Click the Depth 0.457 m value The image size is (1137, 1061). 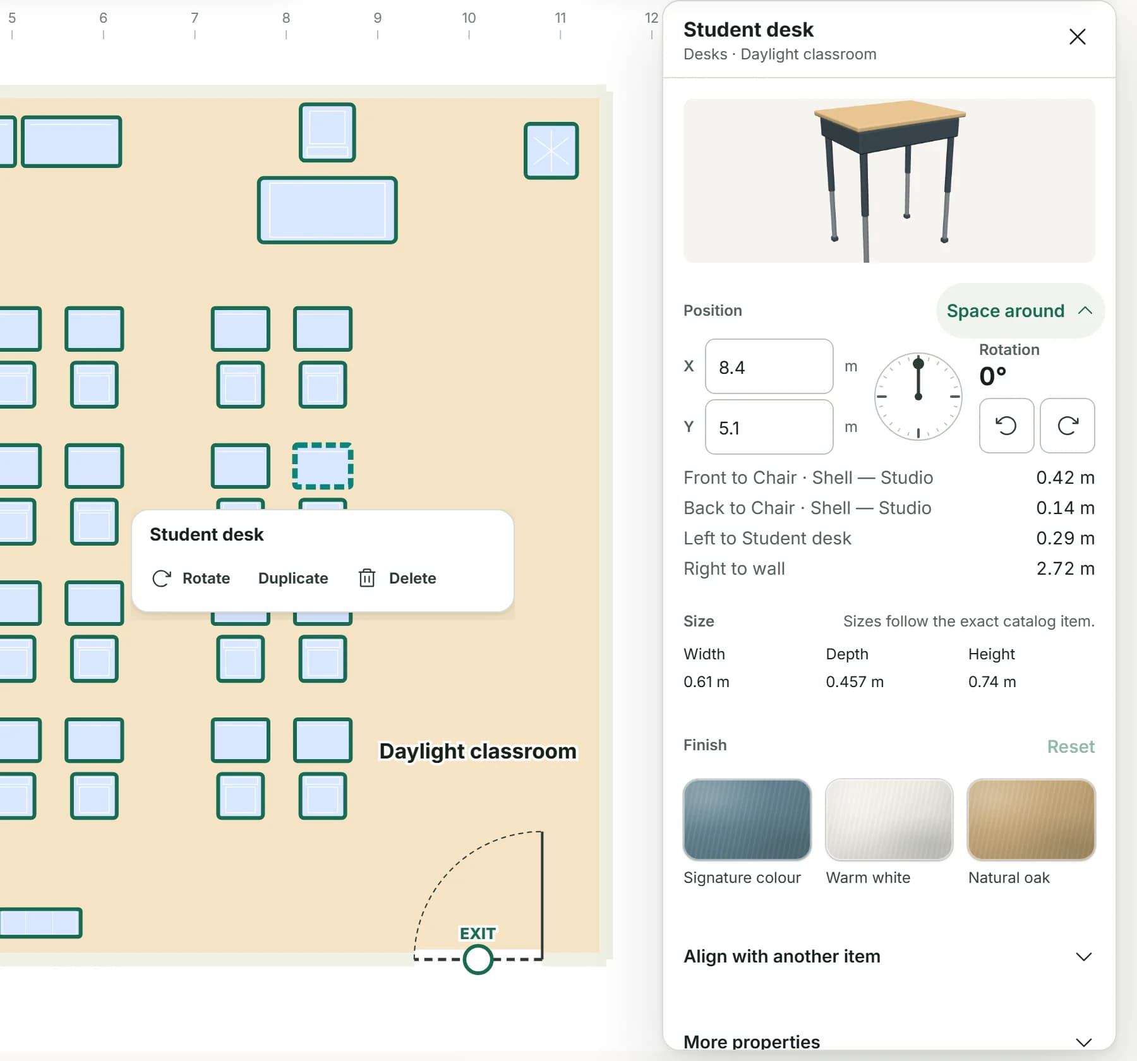point(855,681)
